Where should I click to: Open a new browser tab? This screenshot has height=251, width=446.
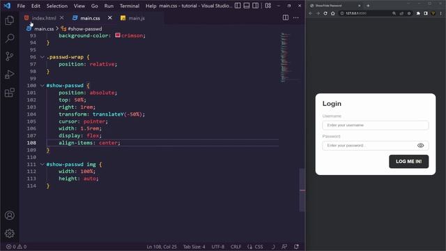point(368,6)
